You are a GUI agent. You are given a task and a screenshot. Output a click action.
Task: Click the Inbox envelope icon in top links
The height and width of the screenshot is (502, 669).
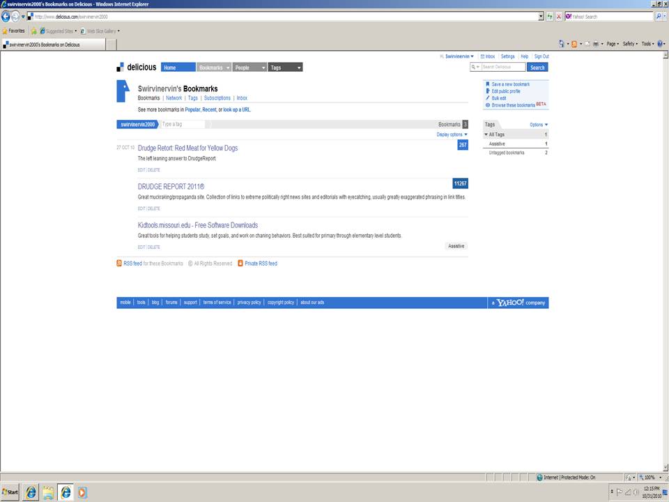482,56
